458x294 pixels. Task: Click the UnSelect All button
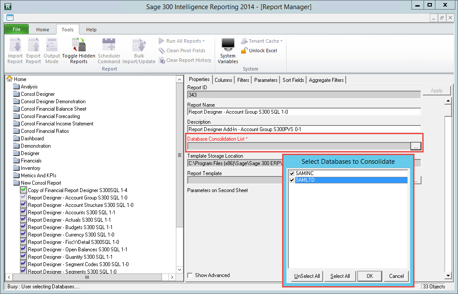click(307, 276)
